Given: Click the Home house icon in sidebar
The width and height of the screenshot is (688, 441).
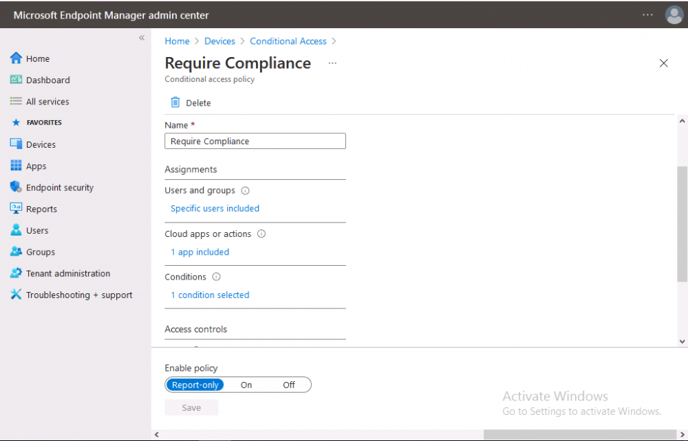Looking at the screenshot, I should (16, 58).
